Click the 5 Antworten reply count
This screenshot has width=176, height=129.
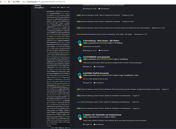click(x=99, y=83)
